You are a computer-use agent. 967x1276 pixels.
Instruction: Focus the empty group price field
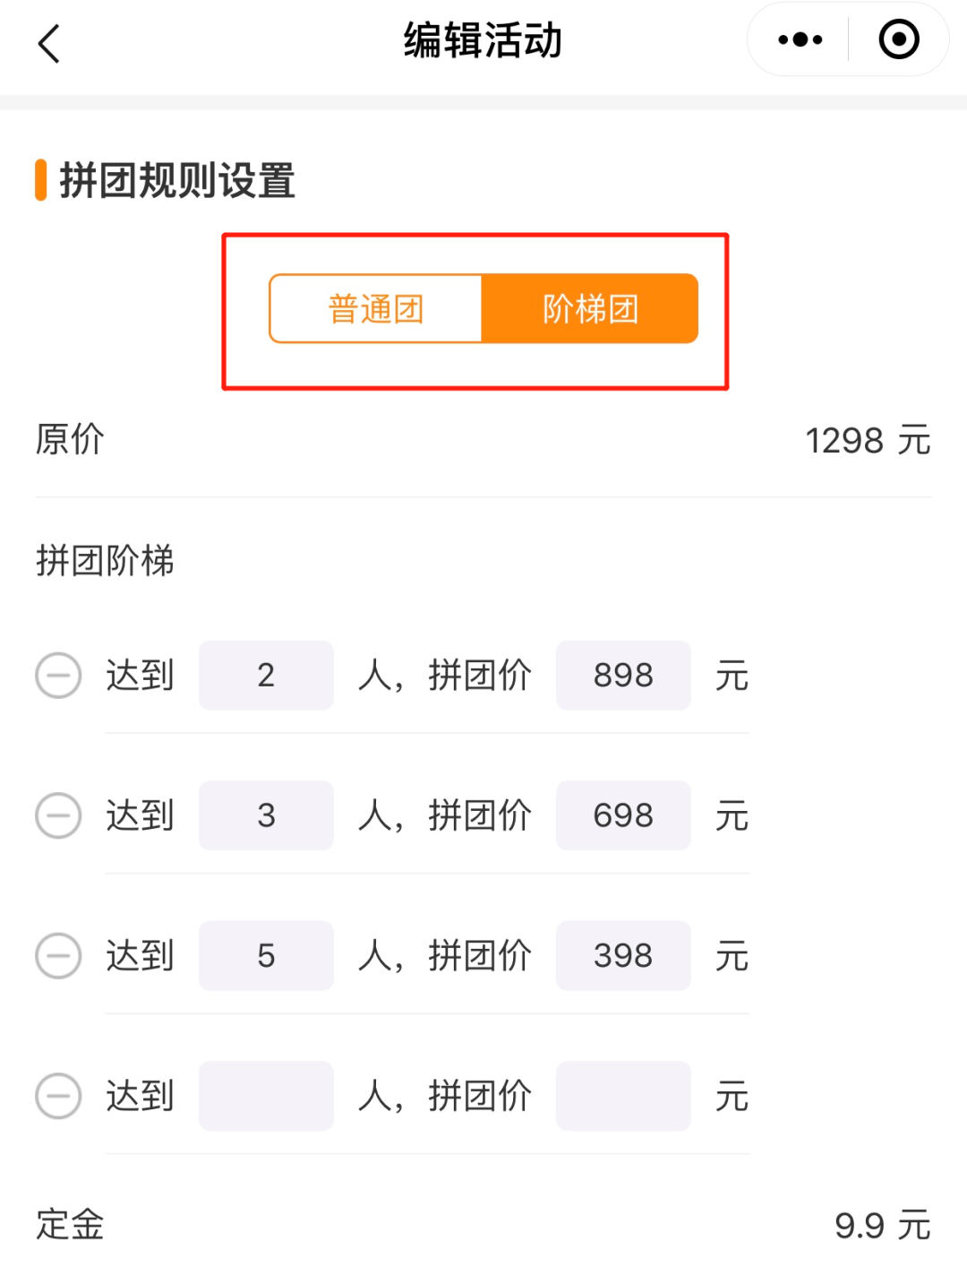point(623,1096)
